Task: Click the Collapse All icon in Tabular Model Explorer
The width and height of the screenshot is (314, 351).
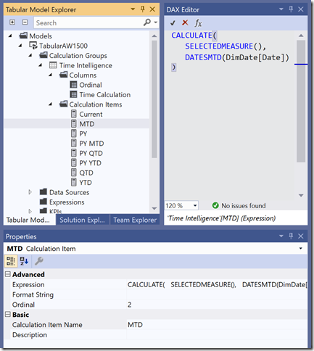Action: click(25, 22)
